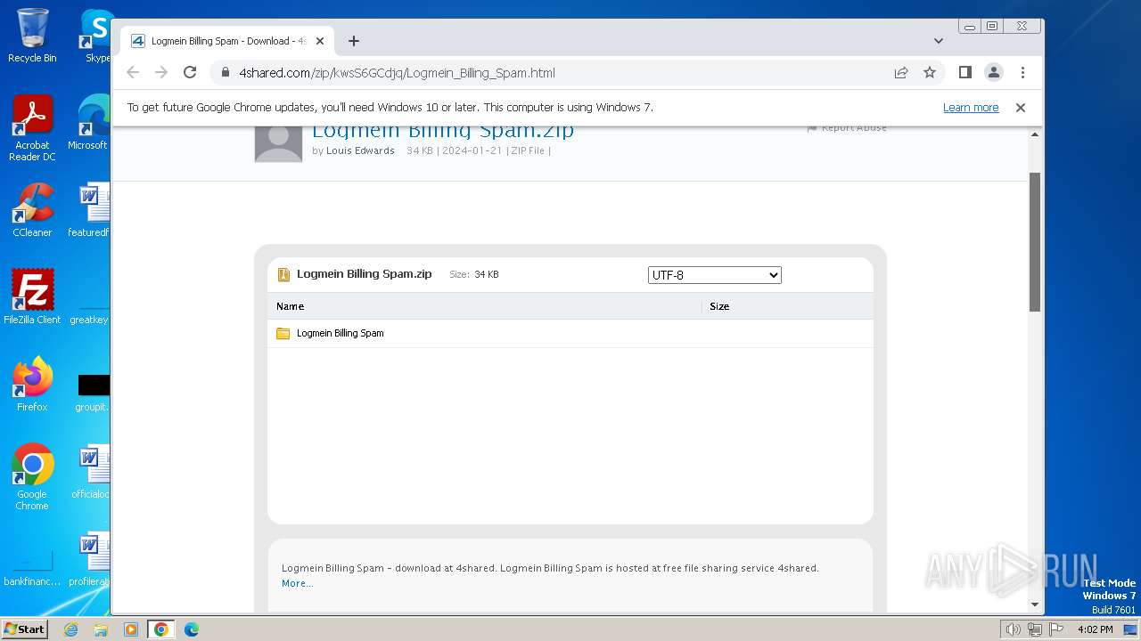Click the page vertical scrollbar thumb
The image size is (1141, 641).
(1035, 241)
